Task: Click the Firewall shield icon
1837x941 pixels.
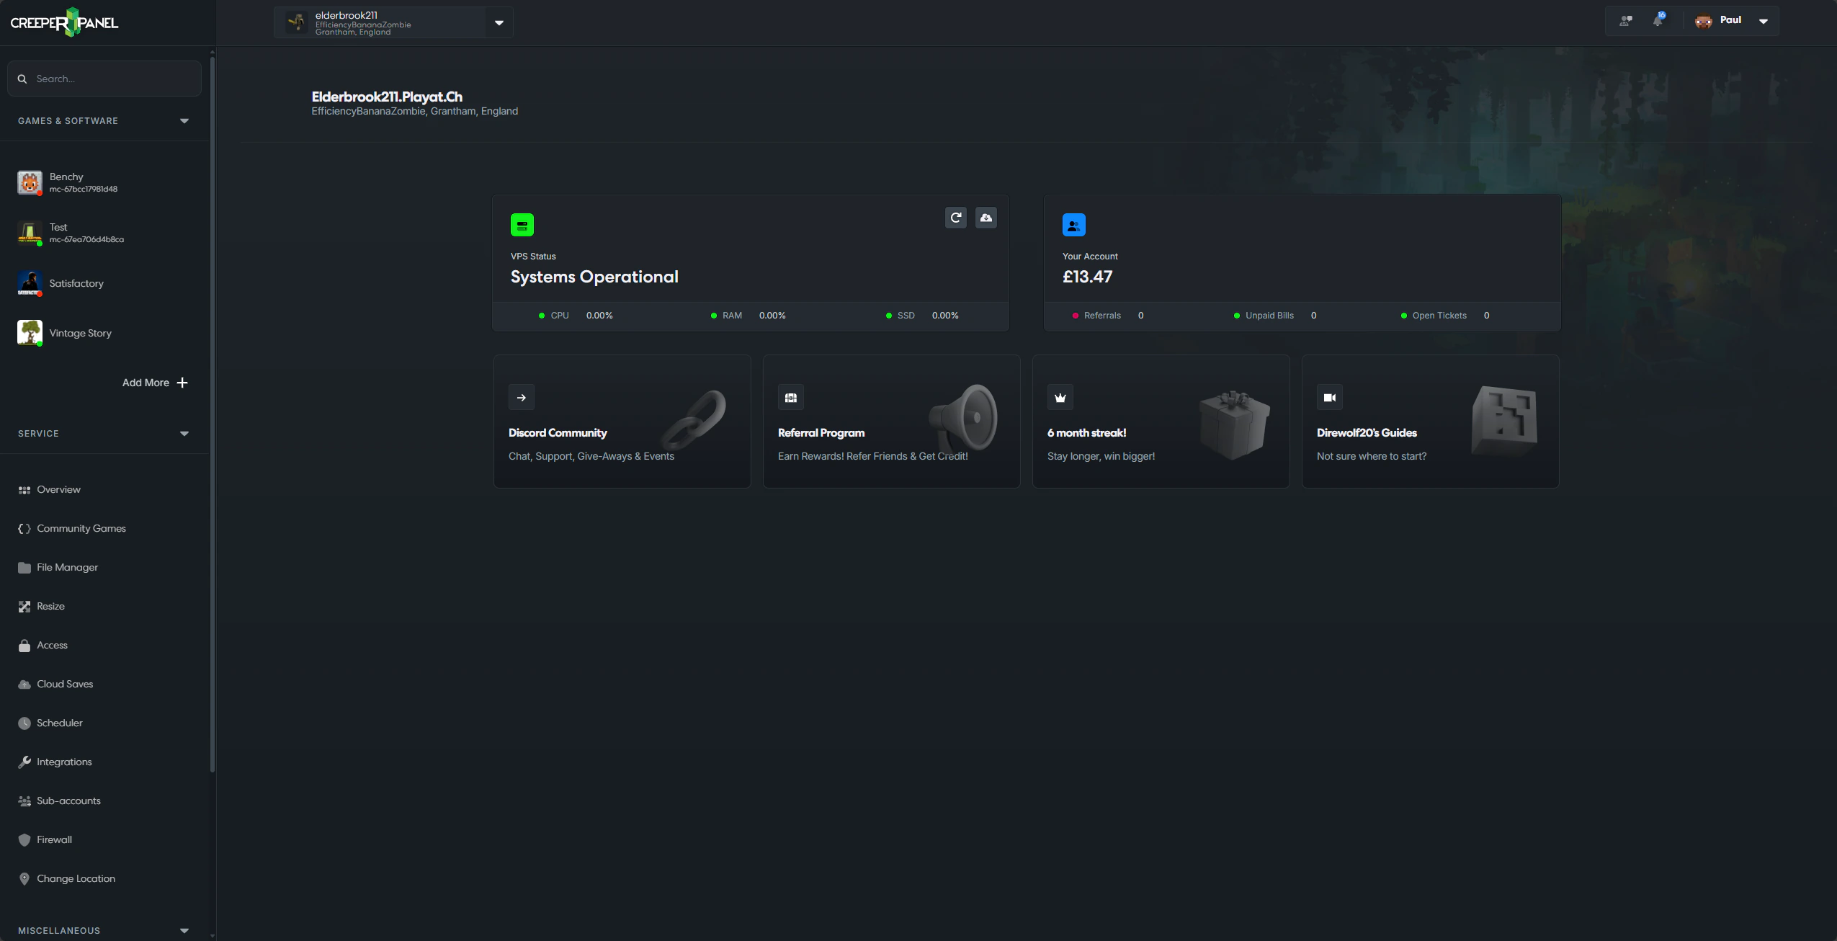Action: point(24,840)
